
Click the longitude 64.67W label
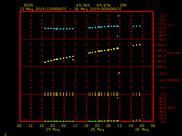104,5
